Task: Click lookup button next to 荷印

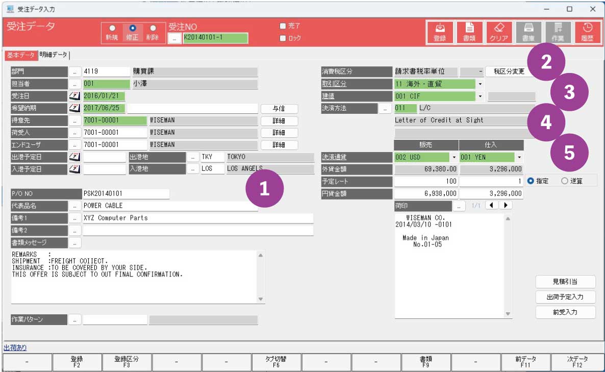Action: point(459,206)
